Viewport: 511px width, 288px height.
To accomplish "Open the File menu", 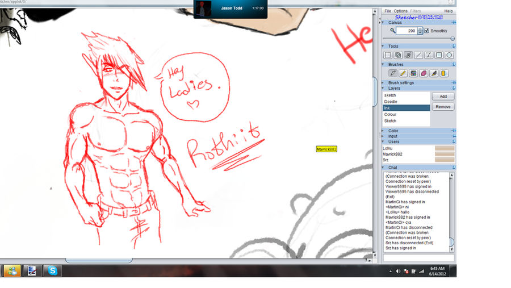I will point(387,11).
